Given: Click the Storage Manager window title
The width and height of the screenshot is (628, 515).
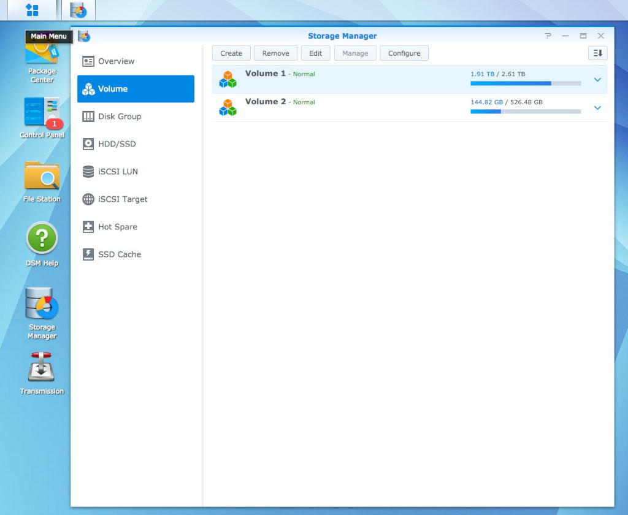Looking at the screenshot, I should [342, 36].
